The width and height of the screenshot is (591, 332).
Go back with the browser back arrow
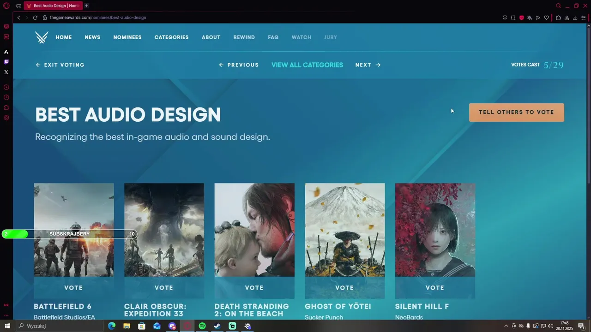pyautogui.click(x=18, y=18)
